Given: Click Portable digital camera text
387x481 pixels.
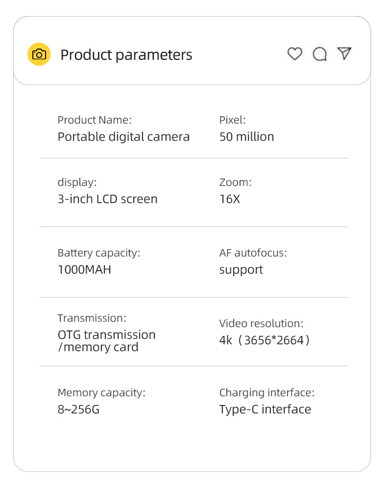Looking at the screenshot, I should tap(123, 137).
